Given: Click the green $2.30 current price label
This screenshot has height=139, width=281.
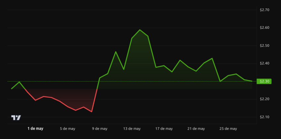Looking at the screenshot, I should point(264,82).
